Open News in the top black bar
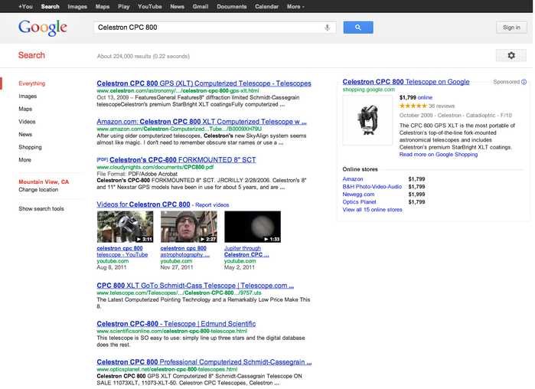Viewport: 535px width, 389px height. [177, 6]
